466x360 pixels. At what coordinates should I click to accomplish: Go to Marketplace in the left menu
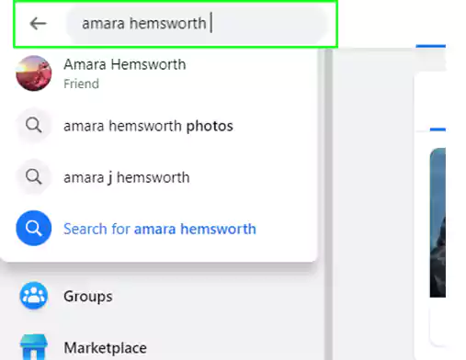[x=105, y=348]
